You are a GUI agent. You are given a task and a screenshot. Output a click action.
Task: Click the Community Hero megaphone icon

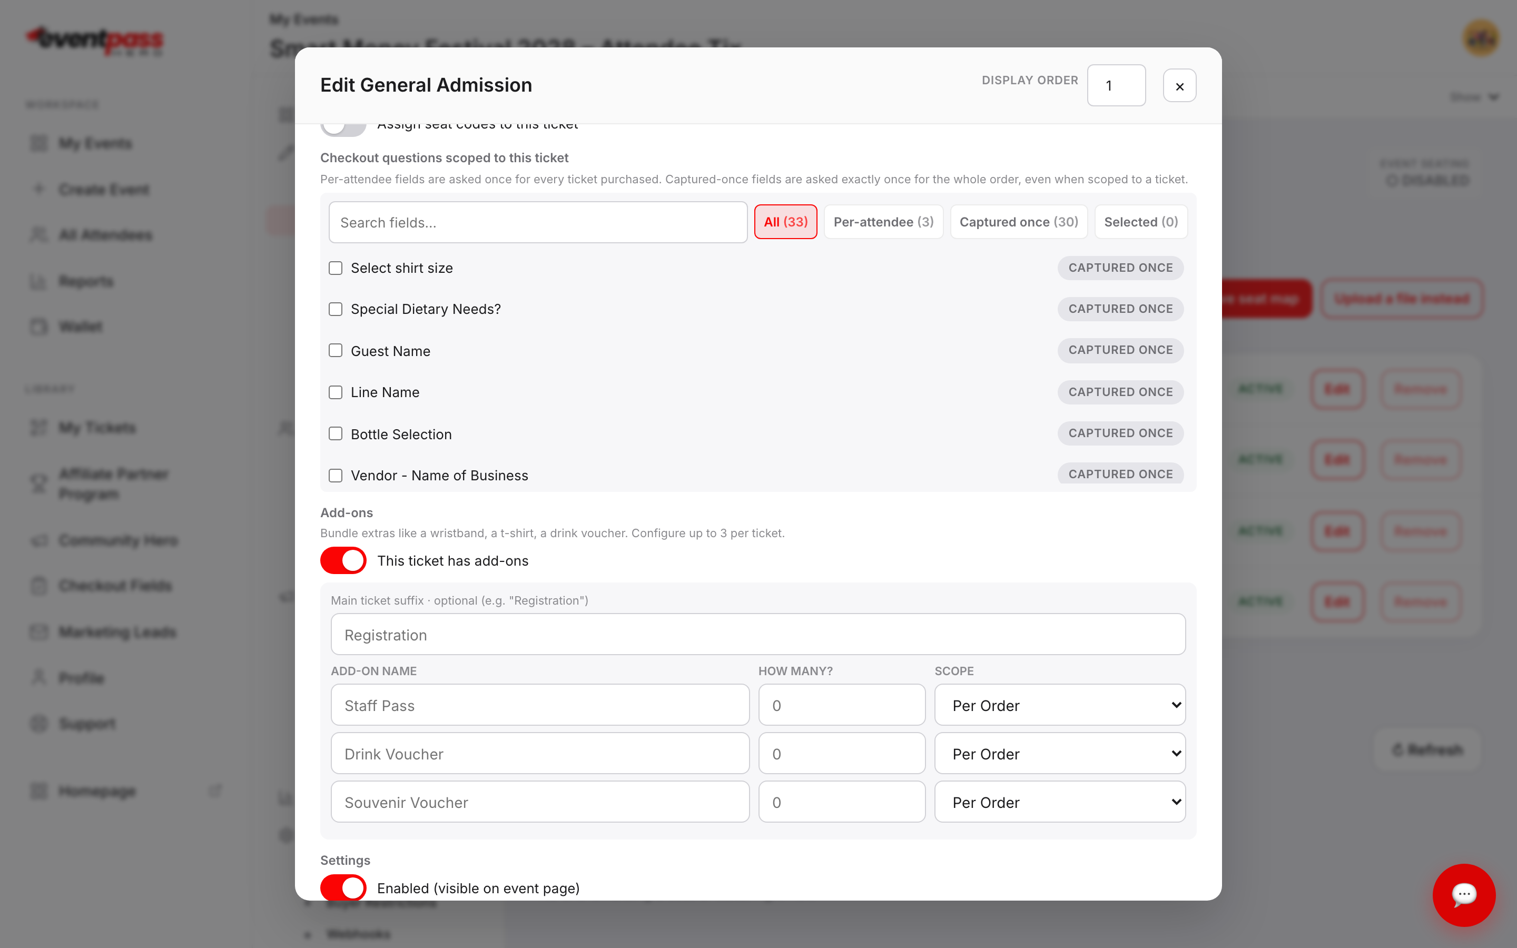[39, 540]
